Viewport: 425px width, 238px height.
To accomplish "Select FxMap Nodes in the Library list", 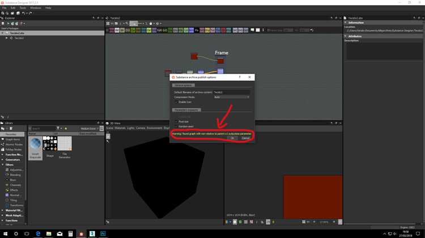I will 13,150.
